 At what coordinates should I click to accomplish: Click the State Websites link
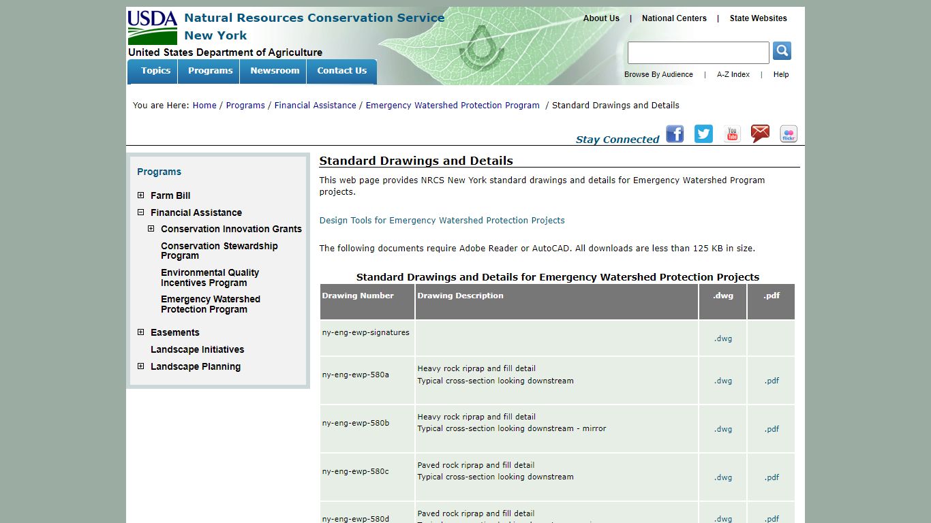(x=758, y=18)
